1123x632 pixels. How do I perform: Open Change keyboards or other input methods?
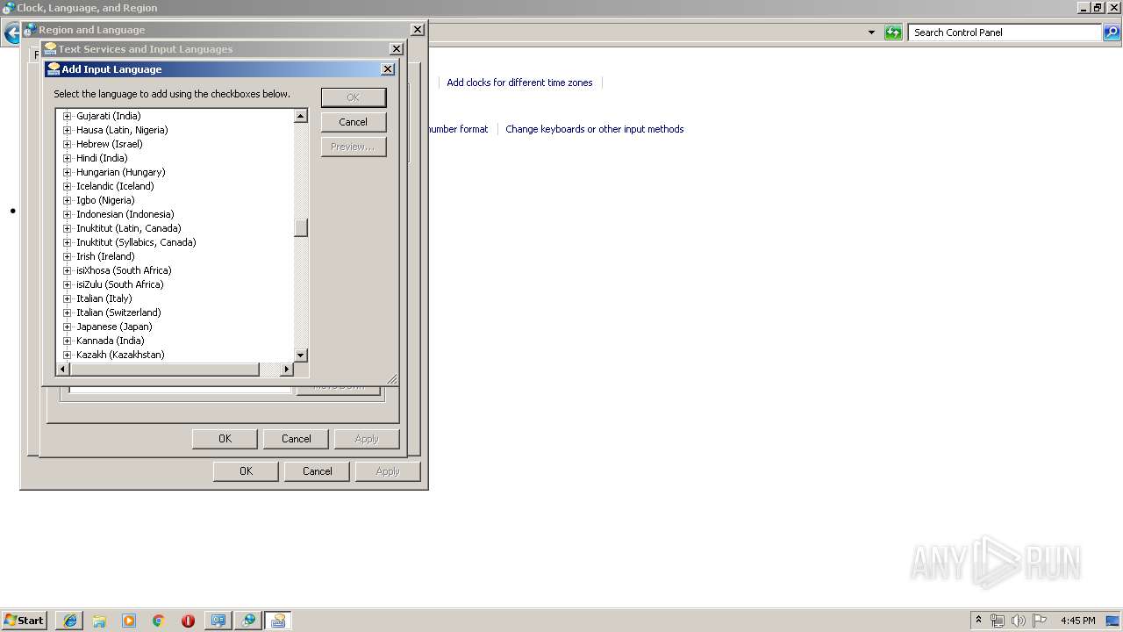594,129
